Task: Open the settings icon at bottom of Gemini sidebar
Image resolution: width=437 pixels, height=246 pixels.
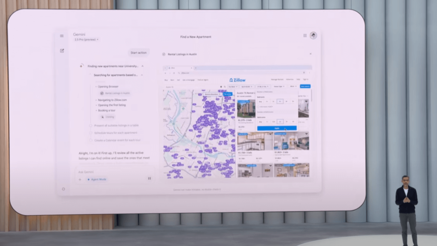Action: (x=63, y=189)
